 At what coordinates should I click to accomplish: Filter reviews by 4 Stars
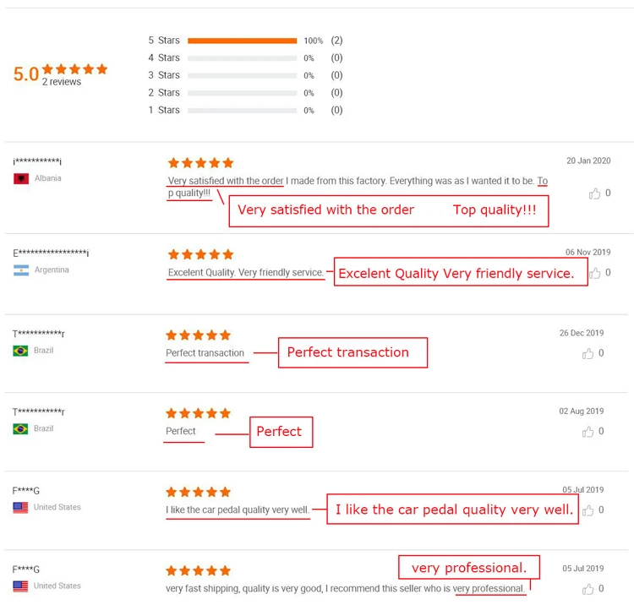point(164,58)
